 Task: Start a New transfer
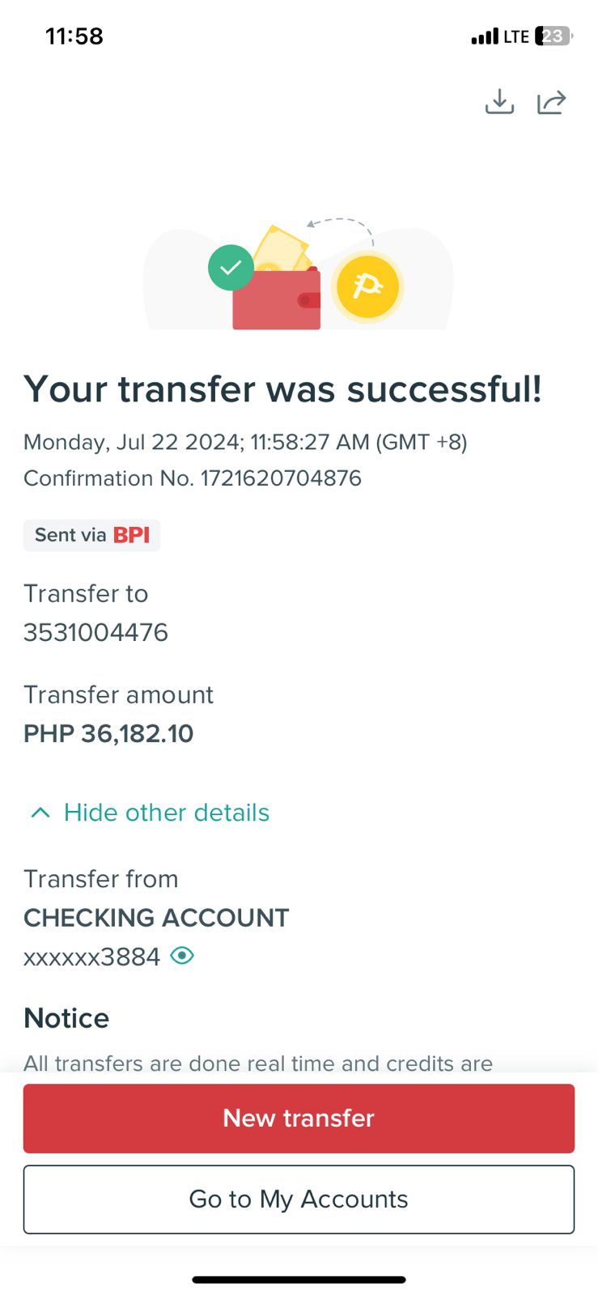coord(299,1118)
